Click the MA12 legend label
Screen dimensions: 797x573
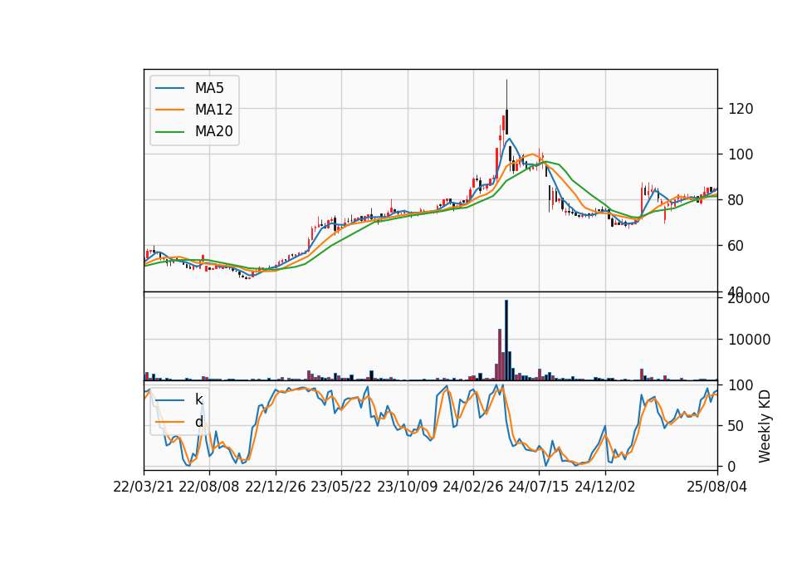tap(213, 110)
